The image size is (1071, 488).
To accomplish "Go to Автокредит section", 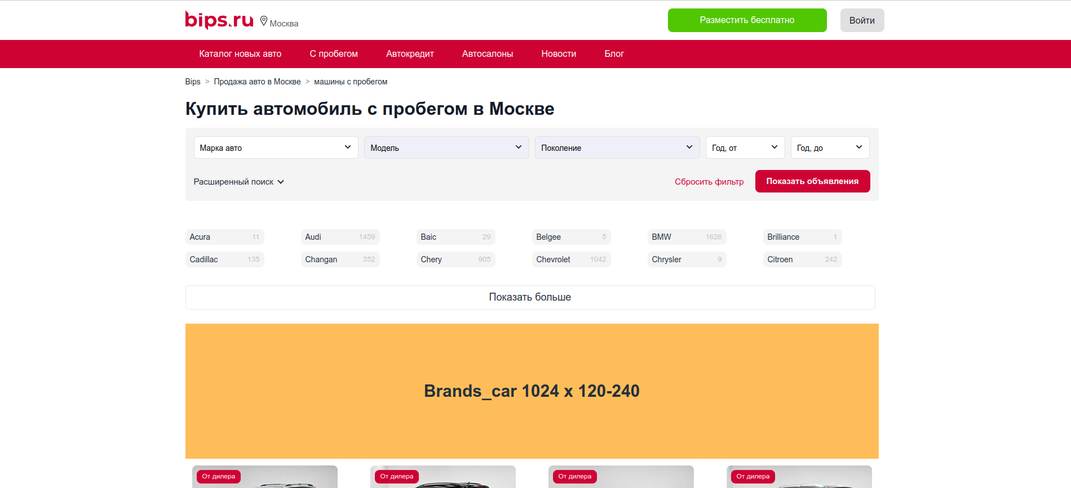I will coord(410,54).
